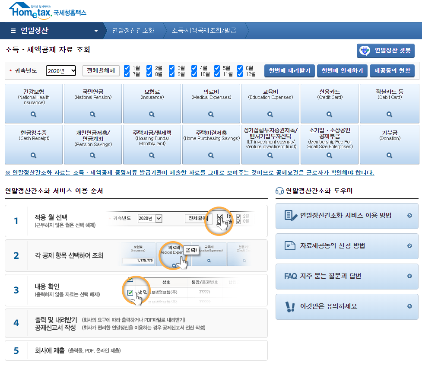Uncheck the 1월 checkbox
The height and width of the screenshot is (366, 422).
click(127, 68)
